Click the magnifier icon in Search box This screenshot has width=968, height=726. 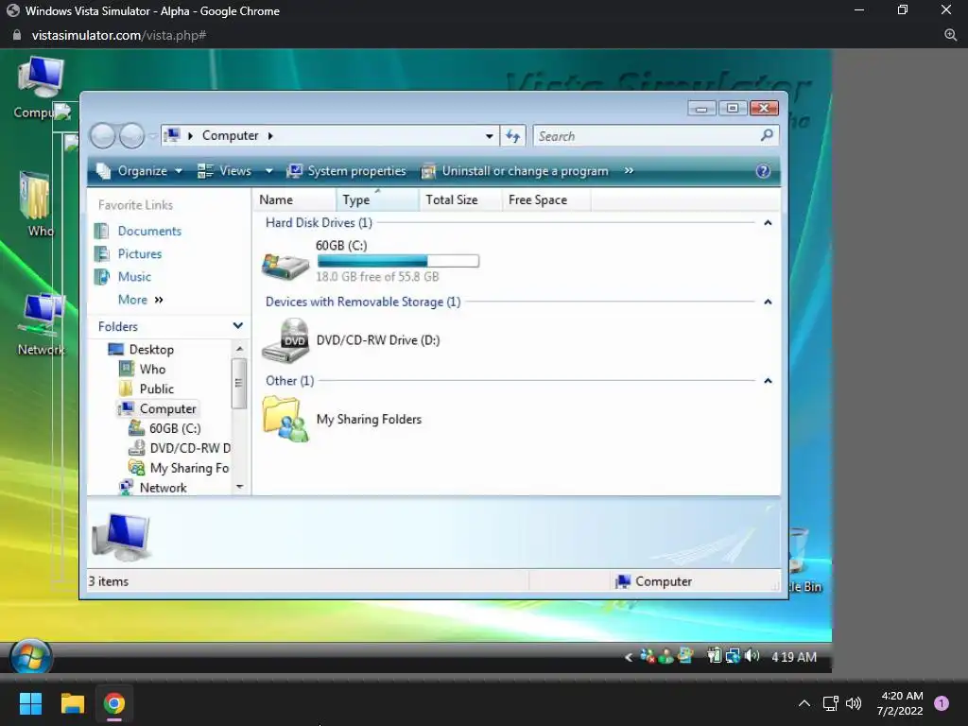pyautogui.click(x=767, y=135)
